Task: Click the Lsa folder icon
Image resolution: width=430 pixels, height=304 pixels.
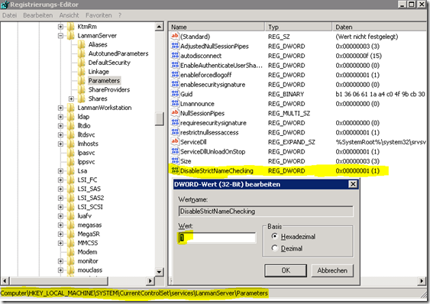Action: pos(71,170)
